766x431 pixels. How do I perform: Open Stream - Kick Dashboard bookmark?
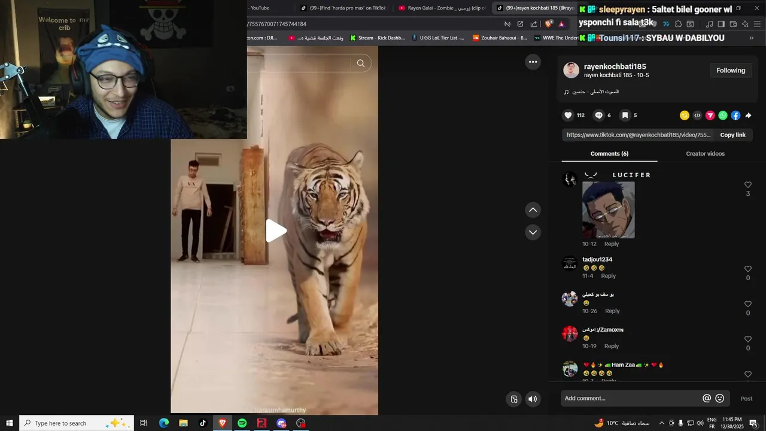coord(378,38)
